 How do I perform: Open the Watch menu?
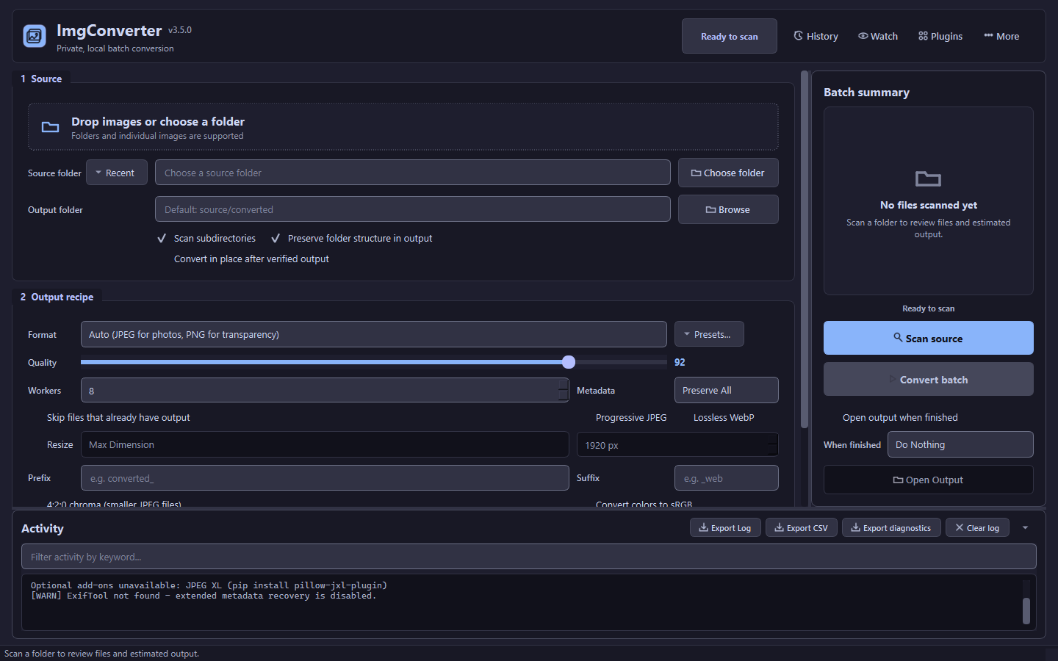[x=878, y=36]
